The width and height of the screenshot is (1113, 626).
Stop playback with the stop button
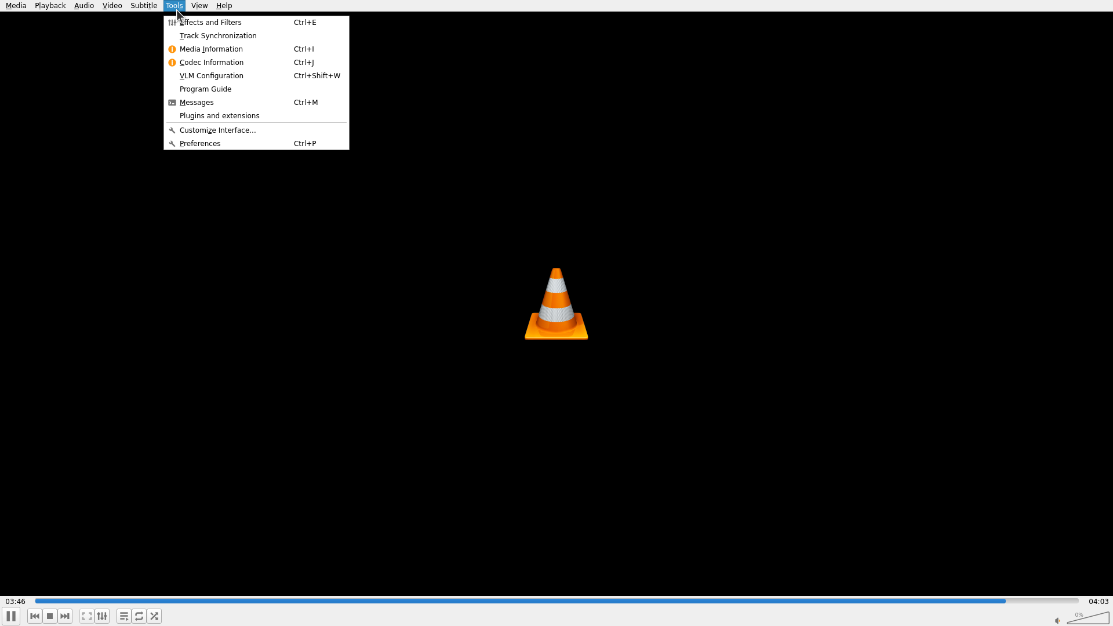50,616
